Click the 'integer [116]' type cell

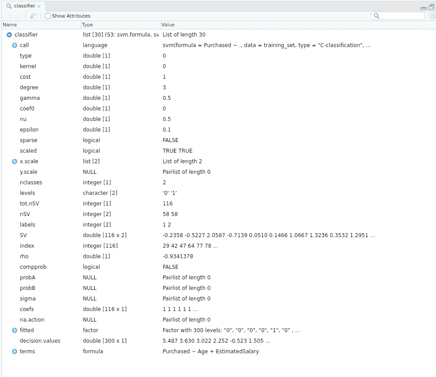point(100,245)
